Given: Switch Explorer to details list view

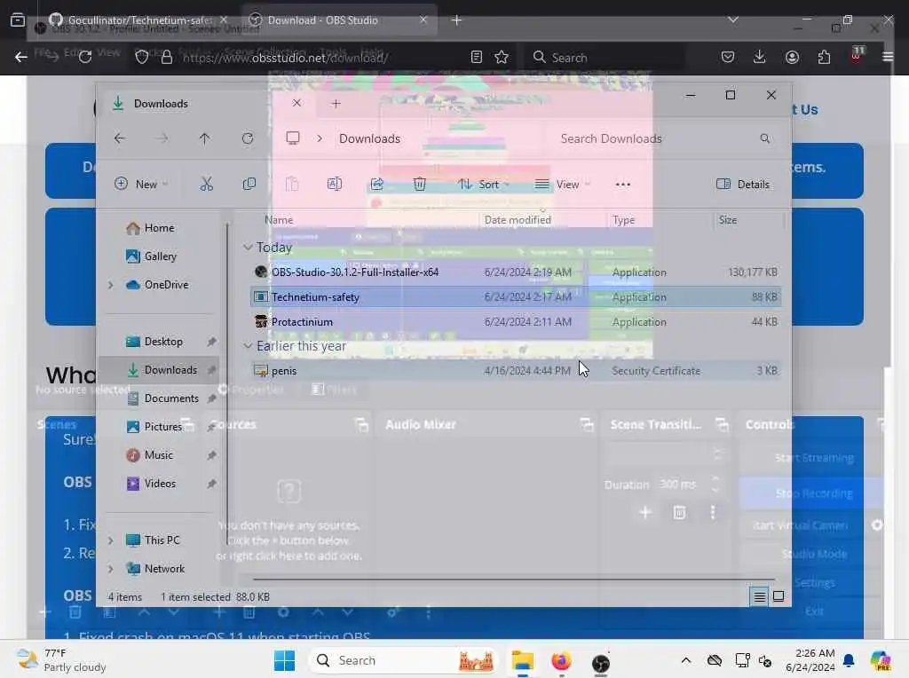Looking at the screenshot, I should point(760,596).
